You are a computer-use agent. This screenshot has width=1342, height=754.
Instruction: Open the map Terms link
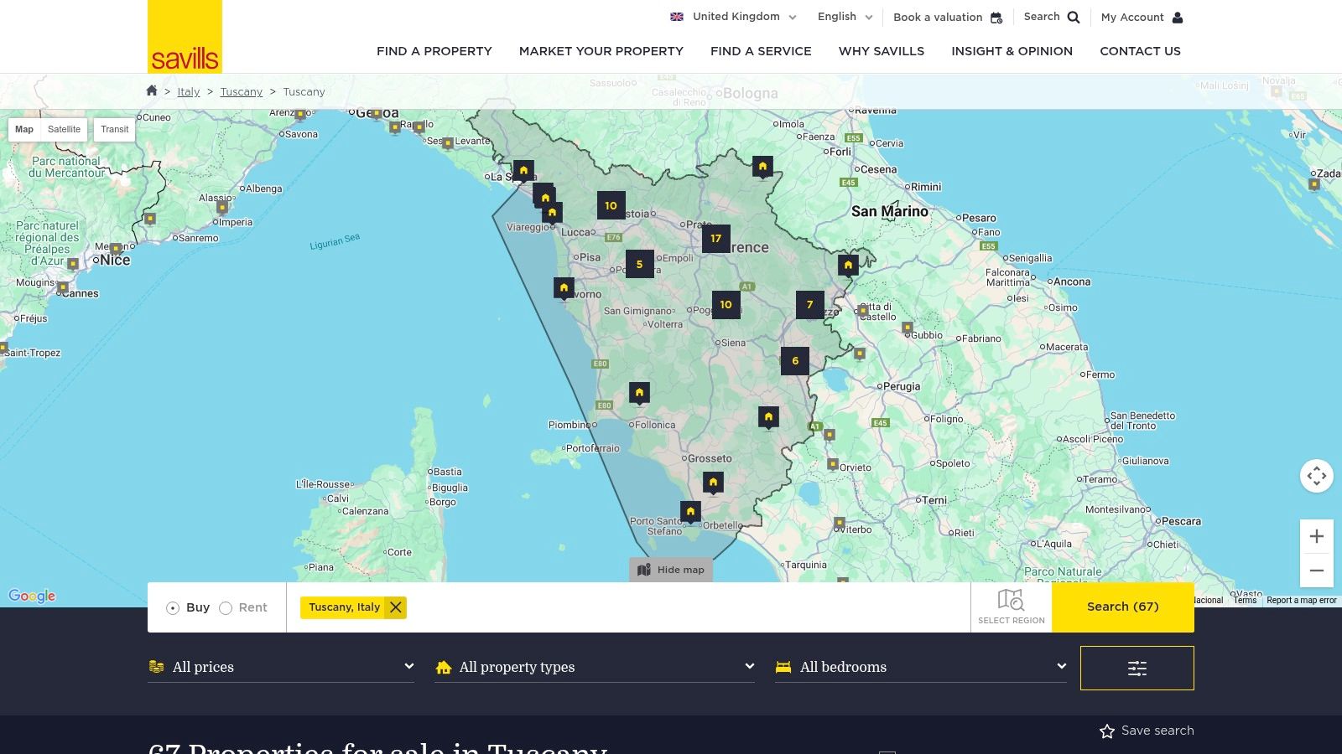coord(1245,600)
